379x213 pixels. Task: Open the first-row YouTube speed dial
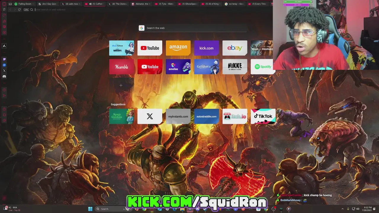point(150,48)
